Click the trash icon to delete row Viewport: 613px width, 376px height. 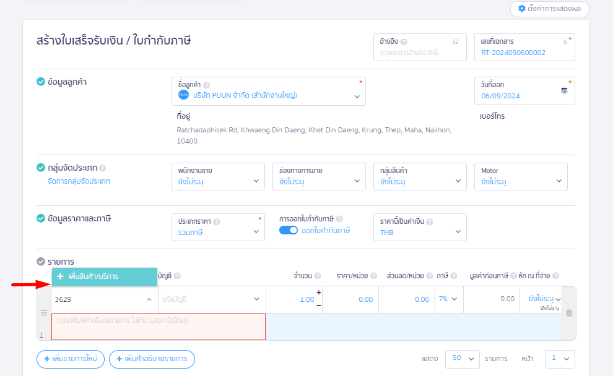(569, 313)
